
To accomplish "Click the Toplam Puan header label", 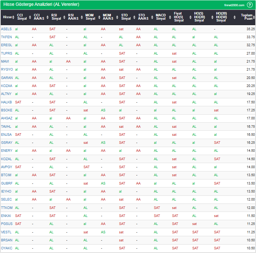I will 247,17.
